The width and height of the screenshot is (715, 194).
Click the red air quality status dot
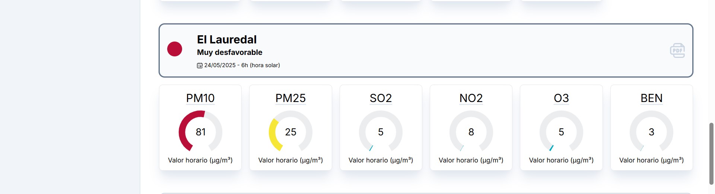pyautogui.click(x=175, y=49)
